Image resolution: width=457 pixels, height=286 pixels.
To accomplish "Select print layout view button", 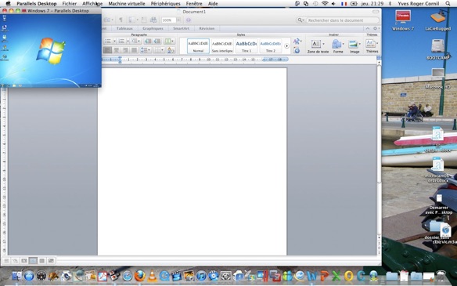I will coord(33,260).
